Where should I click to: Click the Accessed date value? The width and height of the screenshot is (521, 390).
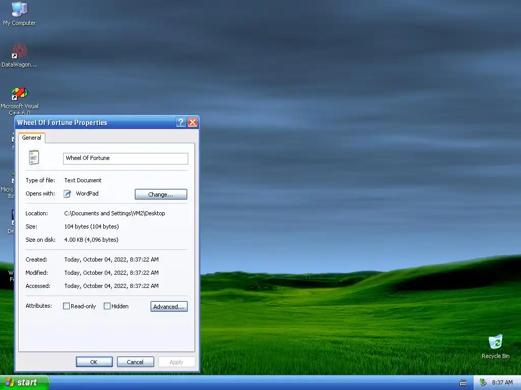[x=111, y=286]
